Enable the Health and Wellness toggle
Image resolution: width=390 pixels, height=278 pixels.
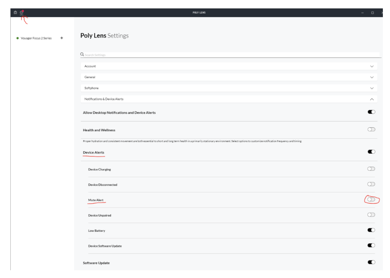pyautogui.click(x=371, y=130)
